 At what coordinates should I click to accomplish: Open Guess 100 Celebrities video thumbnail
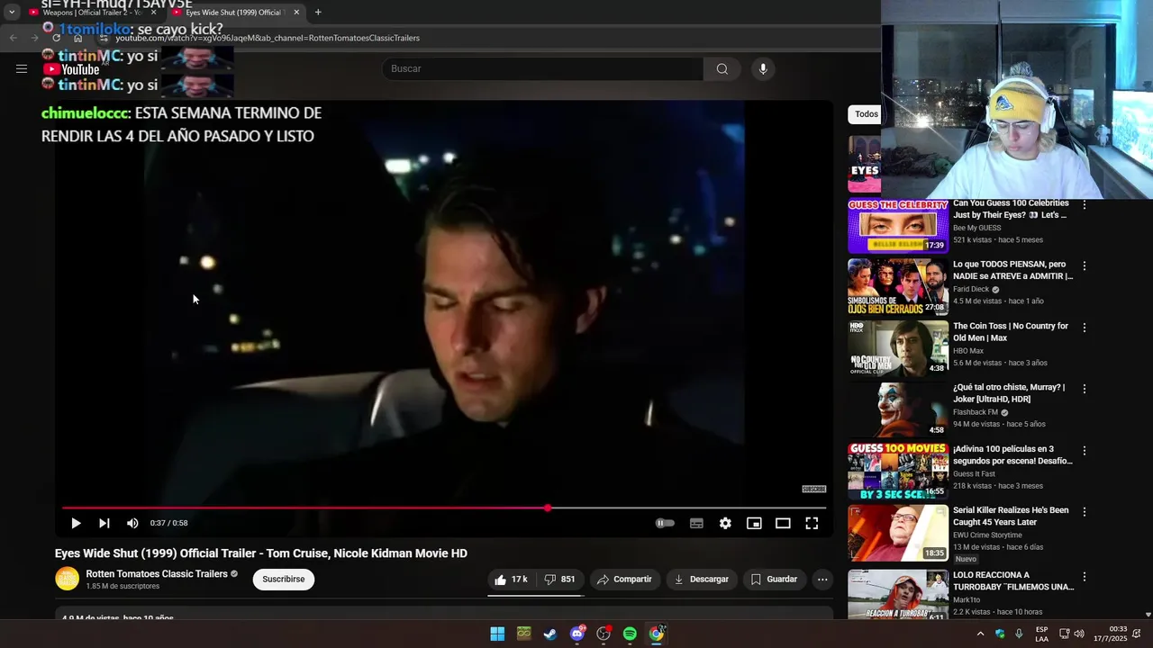click(x=898, y=227)
